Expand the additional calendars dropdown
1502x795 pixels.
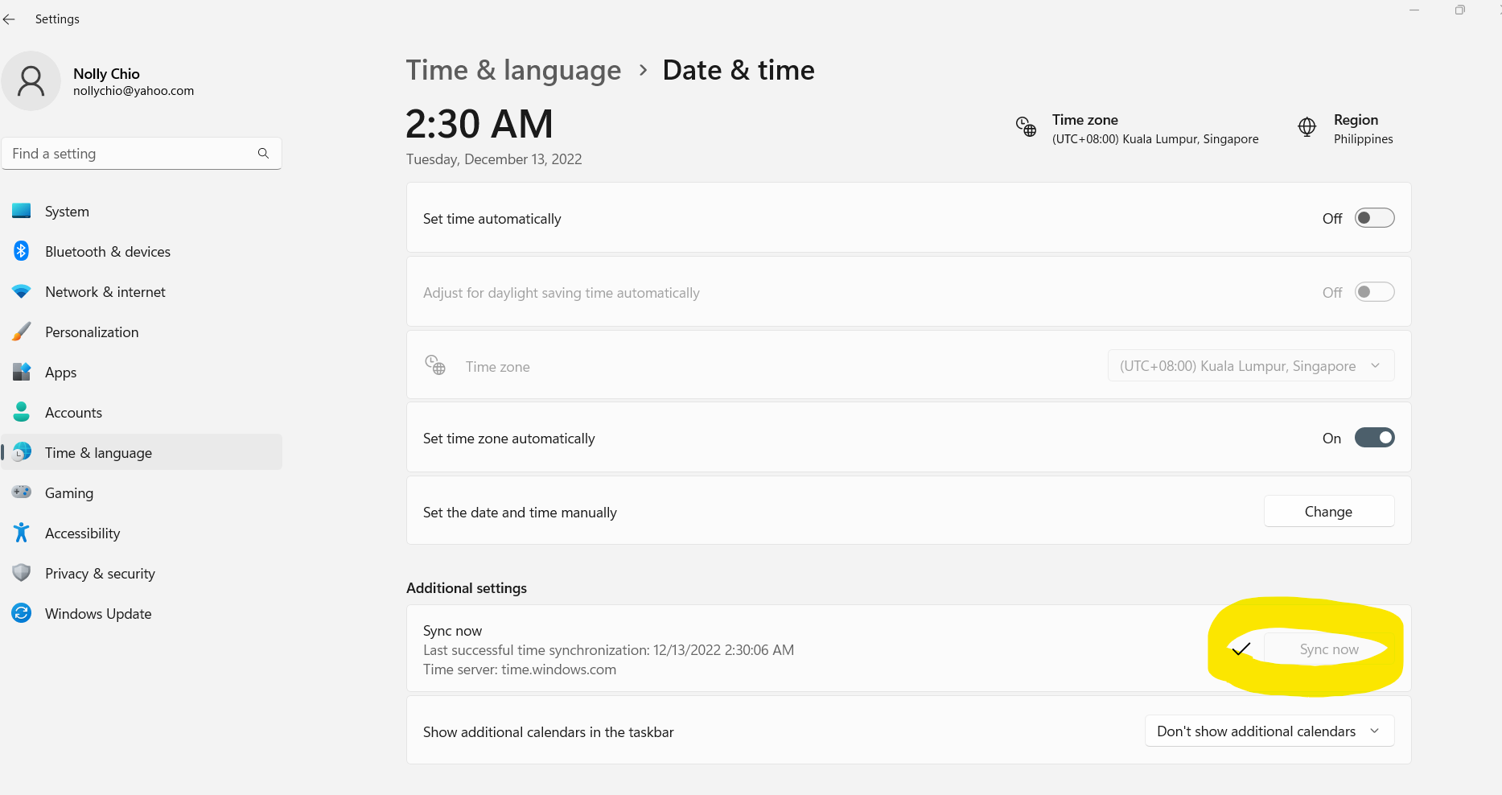(x=1269, y=731)
